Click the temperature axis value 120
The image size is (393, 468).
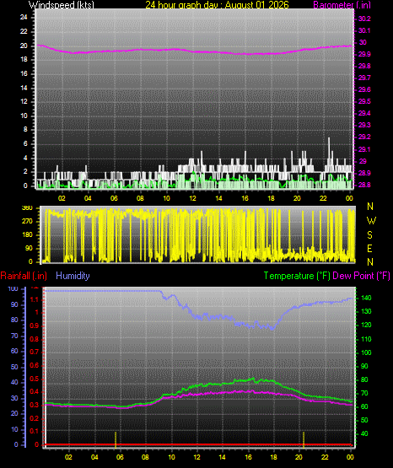tap(367, 325)
